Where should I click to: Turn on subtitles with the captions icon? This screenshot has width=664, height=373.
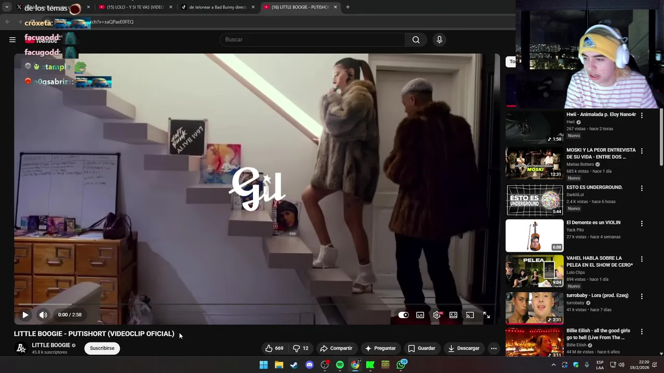(x=420, y=315)
